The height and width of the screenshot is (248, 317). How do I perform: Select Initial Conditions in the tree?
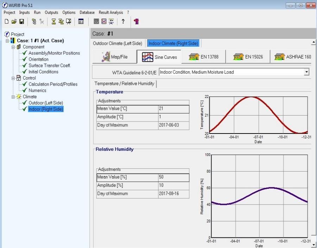click(x=44, y=72)
